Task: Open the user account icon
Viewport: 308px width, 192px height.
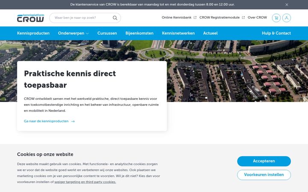Action: point(287,18)
